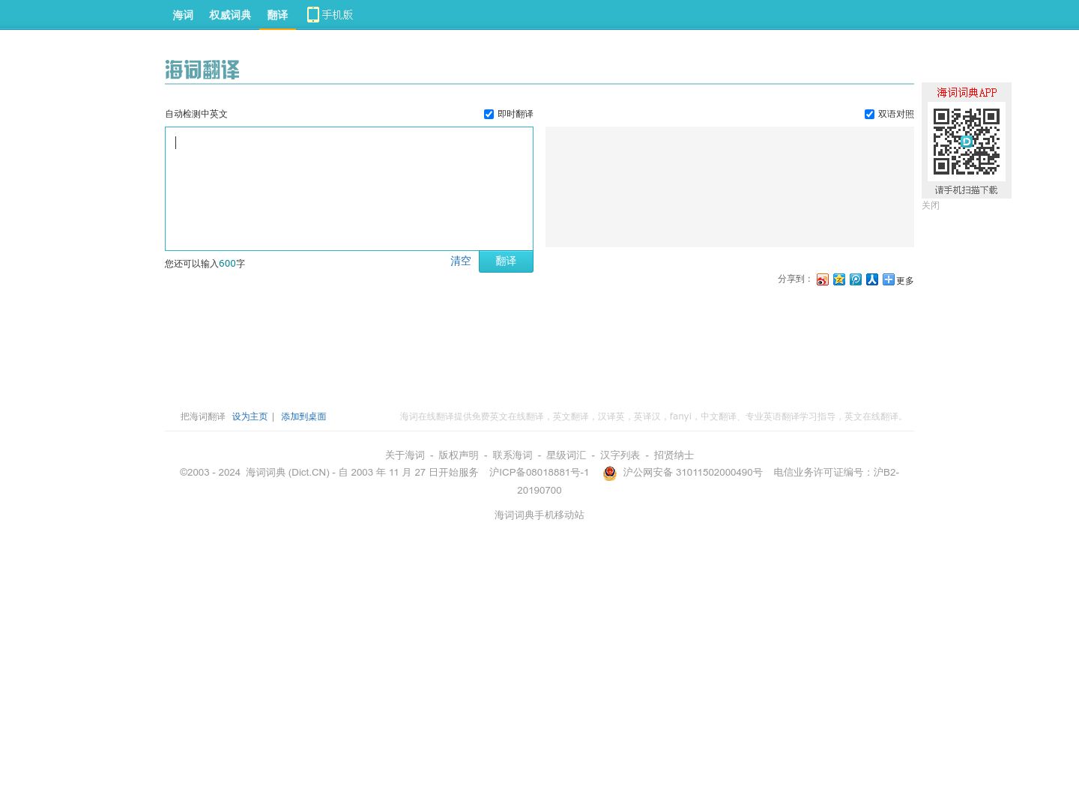Open the 关于海词 footer link
This screenshot has width=1079, height=809.
(x=405, y=455)
